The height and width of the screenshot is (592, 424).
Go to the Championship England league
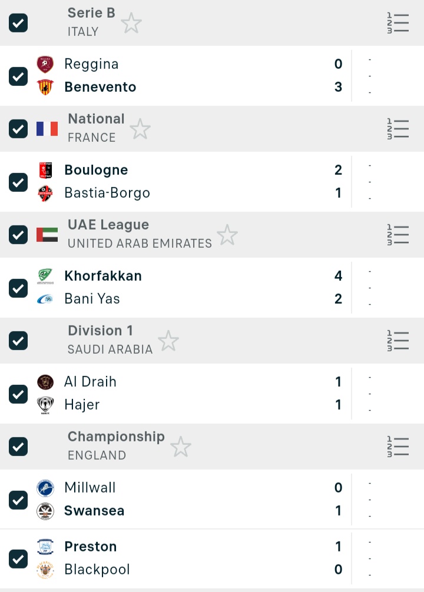pyautogui.click(x=115, y=445)
